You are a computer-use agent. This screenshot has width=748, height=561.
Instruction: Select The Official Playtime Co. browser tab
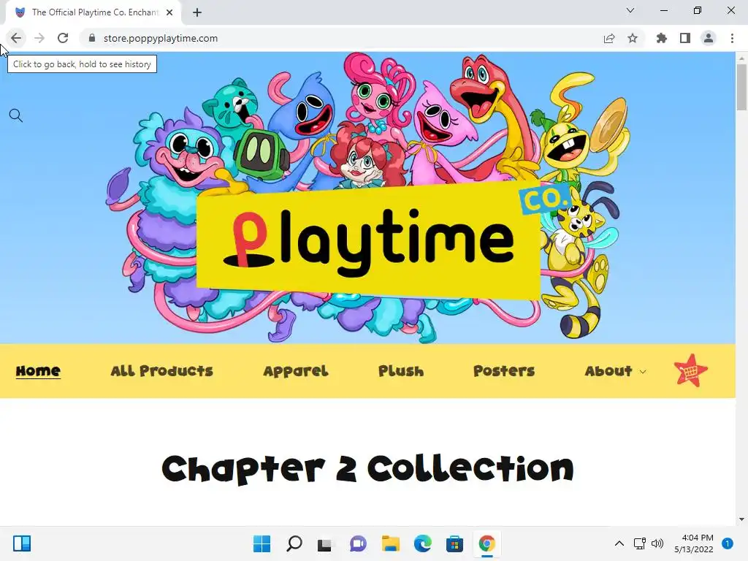pos(94,12)
